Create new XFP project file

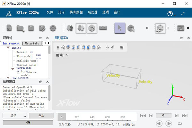9,28
